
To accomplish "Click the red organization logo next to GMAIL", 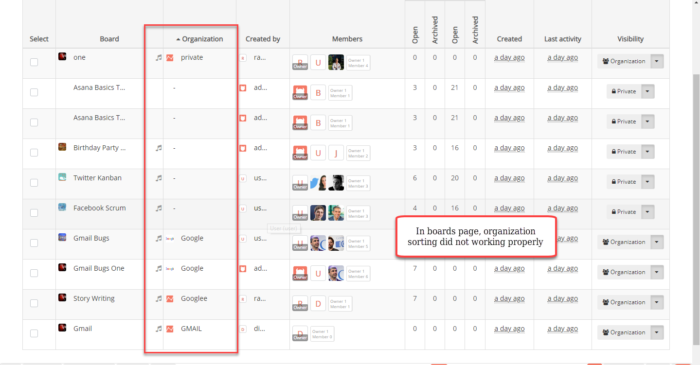I will pyautogui.click(x=169, y=329).
